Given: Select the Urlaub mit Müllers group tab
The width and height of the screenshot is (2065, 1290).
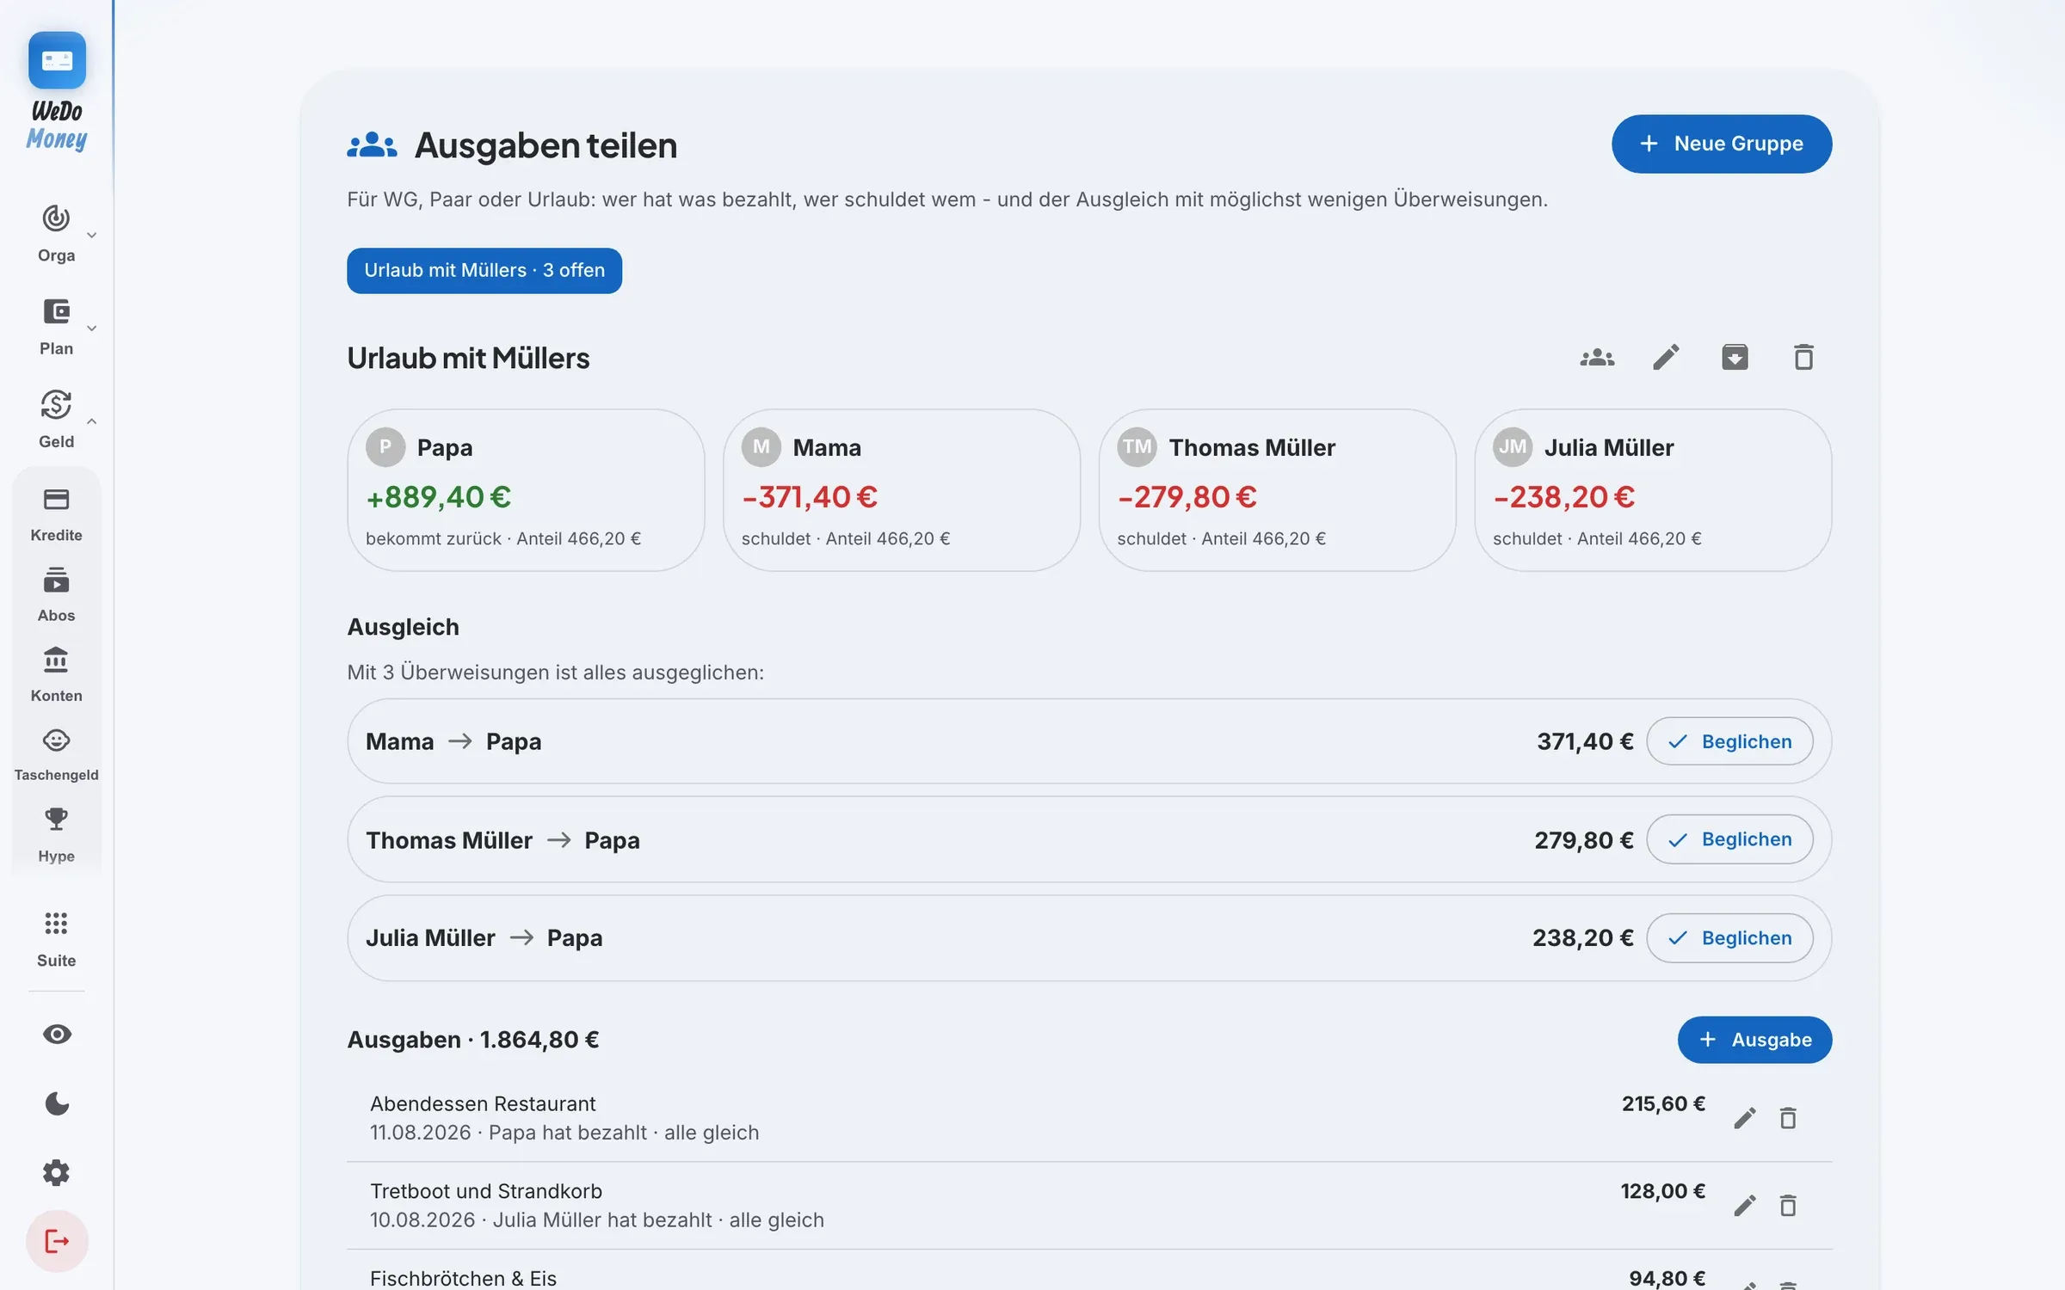Looking at the screenshot, I should tap(484, 271).
